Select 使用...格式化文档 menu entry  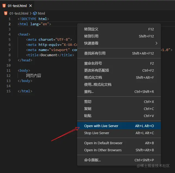pos(119,84)
